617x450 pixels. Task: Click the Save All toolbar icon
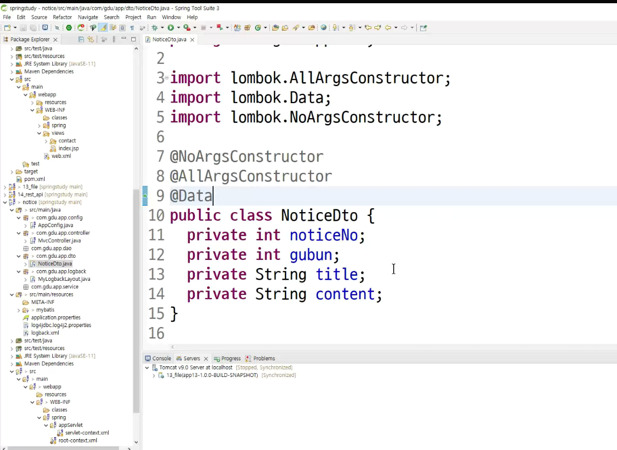[x=33, y=27]
